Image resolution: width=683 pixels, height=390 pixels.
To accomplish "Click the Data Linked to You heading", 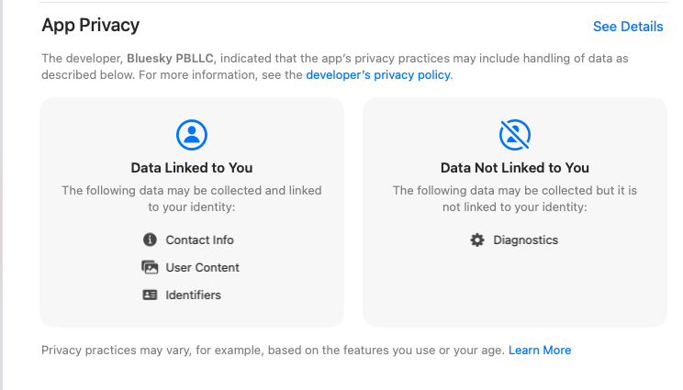I will (x=192, y=168).
